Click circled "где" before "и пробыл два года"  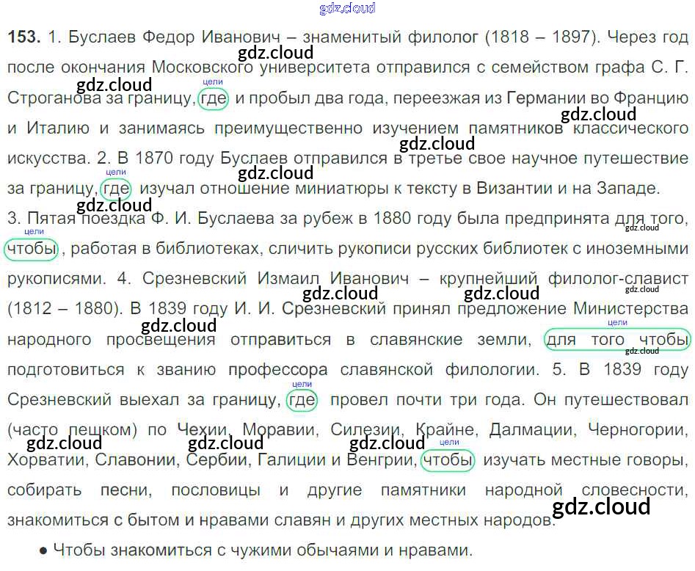[213, 98]
